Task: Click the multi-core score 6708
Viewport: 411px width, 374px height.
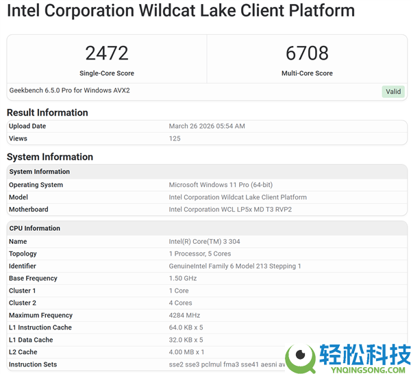Action: (x=307, y=53)
